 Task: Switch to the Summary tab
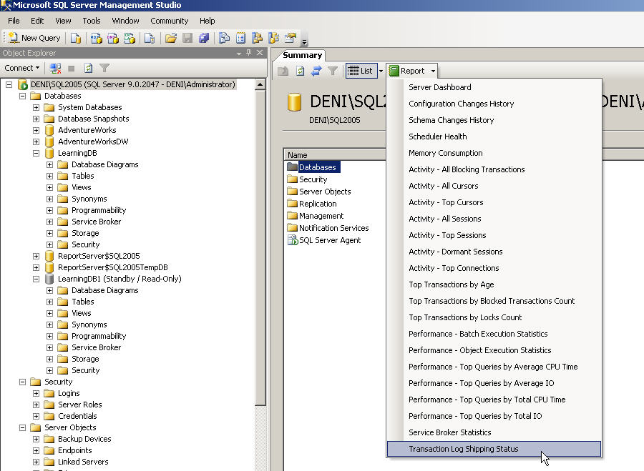302,55
